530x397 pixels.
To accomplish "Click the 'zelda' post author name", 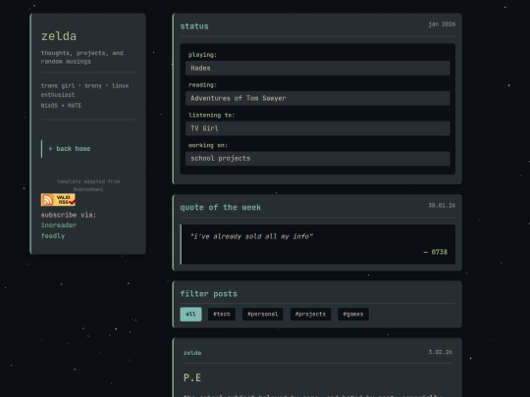I will [x=192, y=353].
